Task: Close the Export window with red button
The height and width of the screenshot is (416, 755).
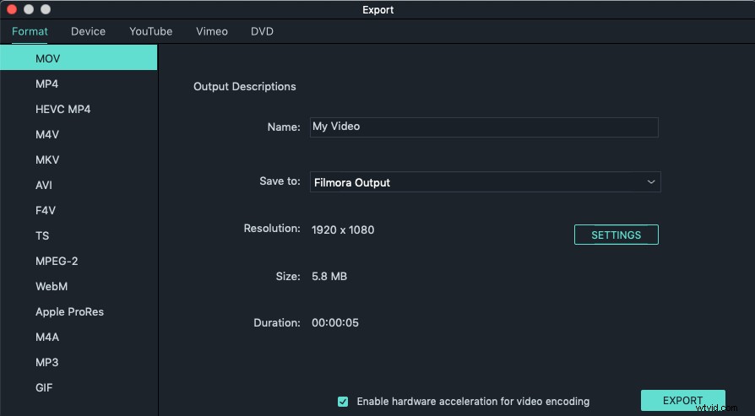Action: (12, 9)
